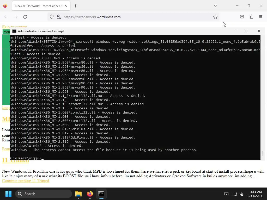Close the Firefox browser window
267x200 pixels.
coord(261,6)
